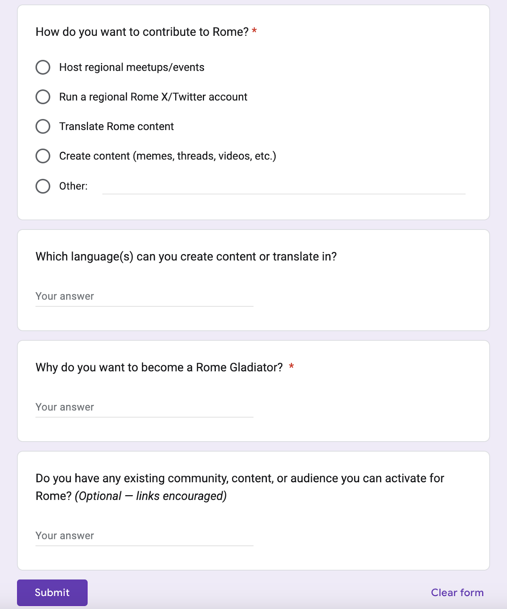Select the Other radio circle

point(43,187)
